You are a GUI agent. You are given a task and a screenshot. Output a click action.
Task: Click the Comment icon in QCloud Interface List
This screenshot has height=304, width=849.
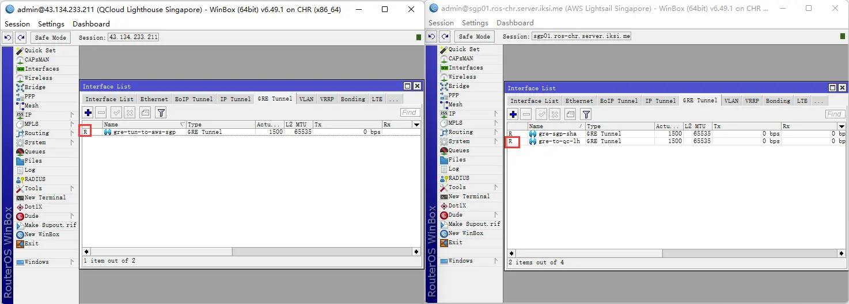[x=146, y=113]
